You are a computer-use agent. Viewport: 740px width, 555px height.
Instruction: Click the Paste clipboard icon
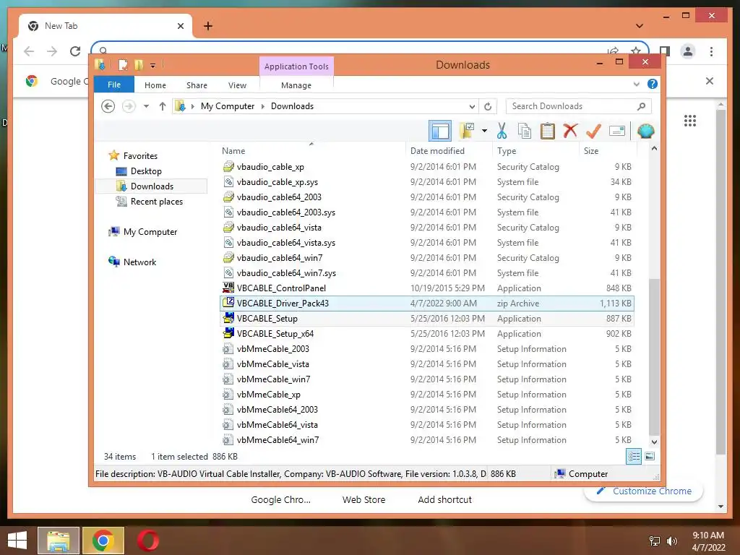[x=548, y=131]
